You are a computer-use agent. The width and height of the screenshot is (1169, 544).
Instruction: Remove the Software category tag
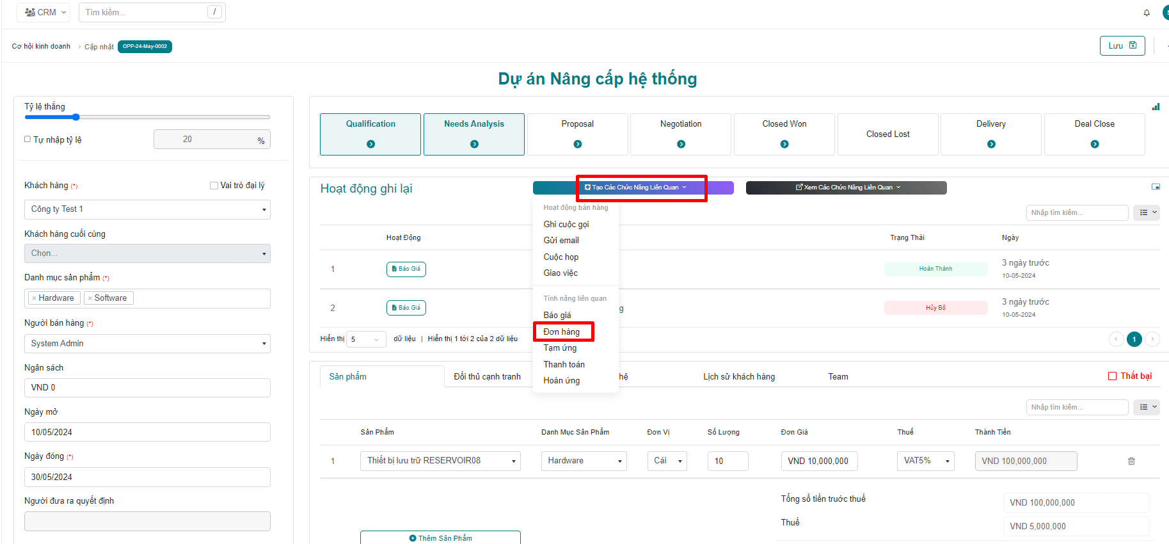[x=90, y=298]
